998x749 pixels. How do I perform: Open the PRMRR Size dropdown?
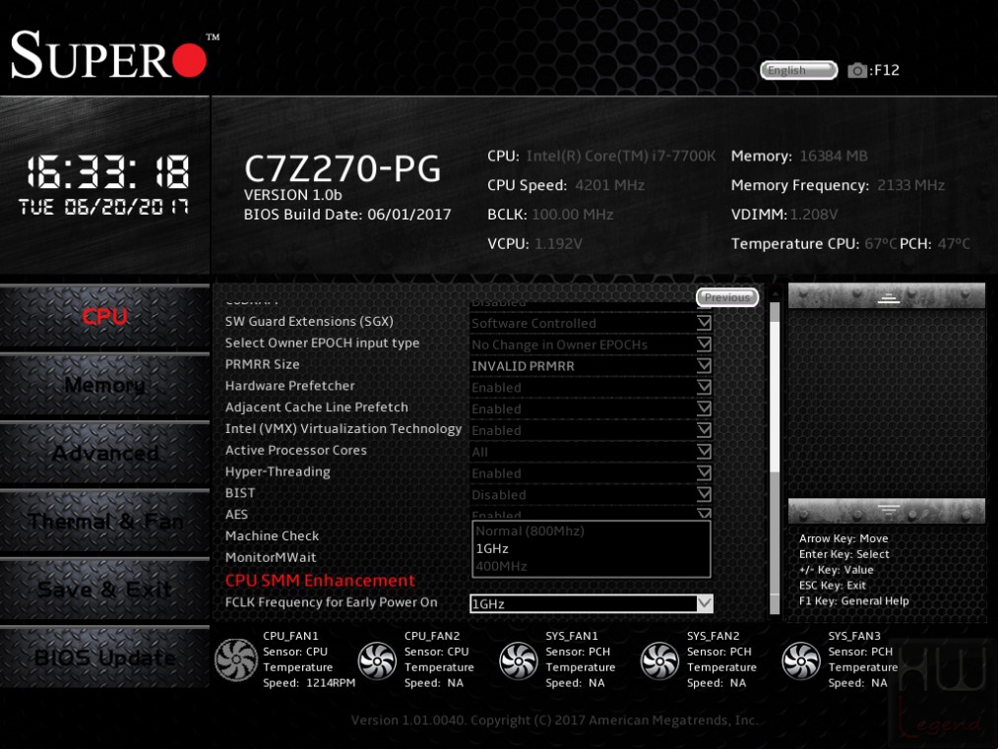591,366
